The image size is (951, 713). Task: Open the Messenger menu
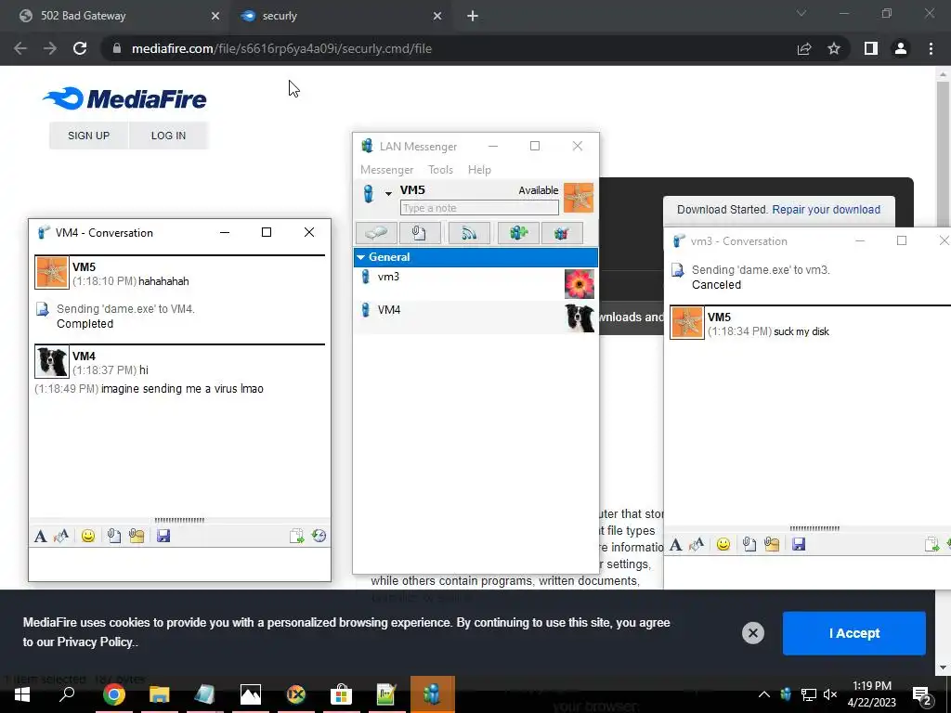pos(386,170)
